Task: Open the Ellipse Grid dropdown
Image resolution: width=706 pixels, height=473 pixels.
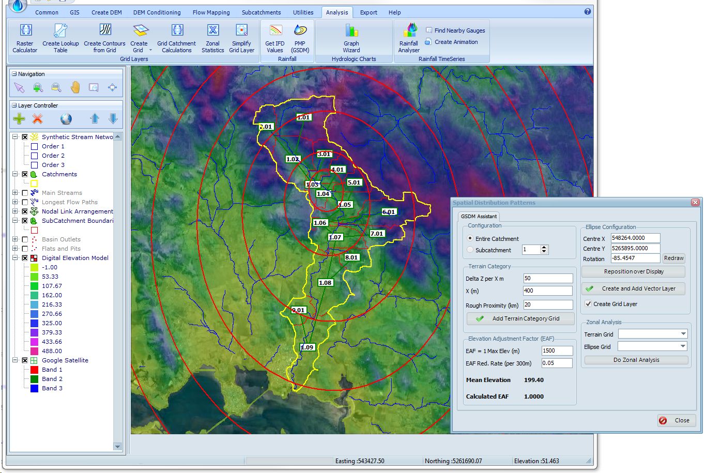Action: click(682, 346)
